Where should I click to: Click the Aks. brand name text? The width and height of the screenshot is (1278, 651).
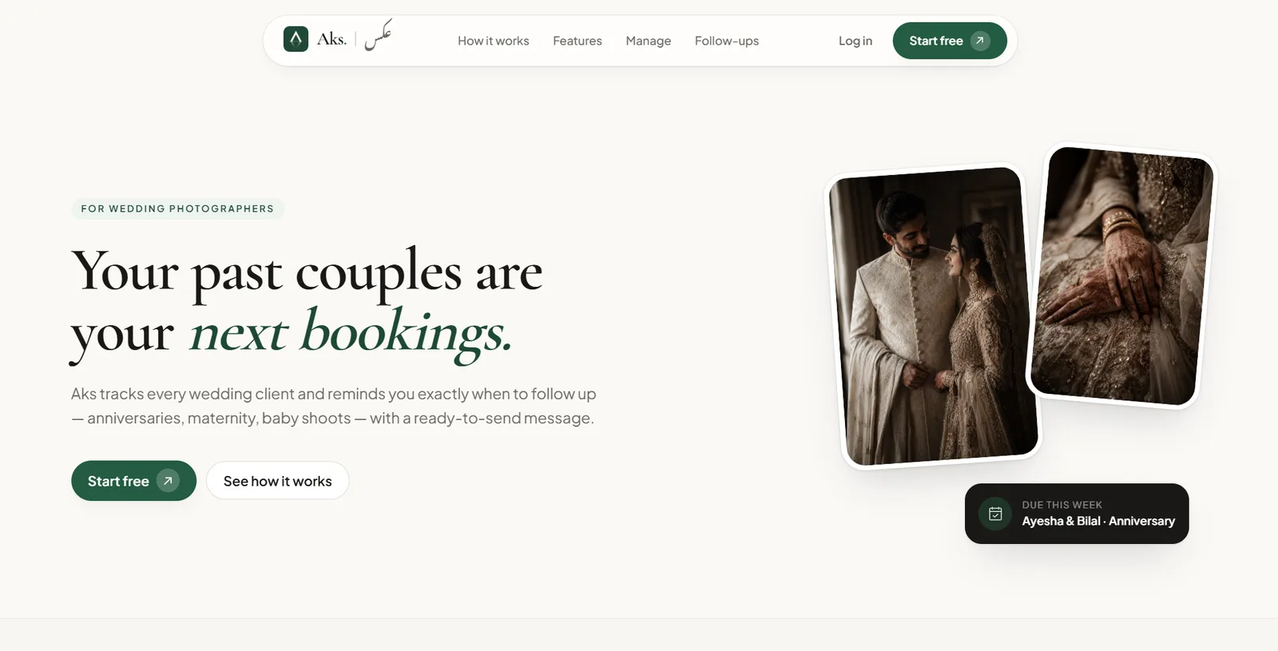point(331,38)
